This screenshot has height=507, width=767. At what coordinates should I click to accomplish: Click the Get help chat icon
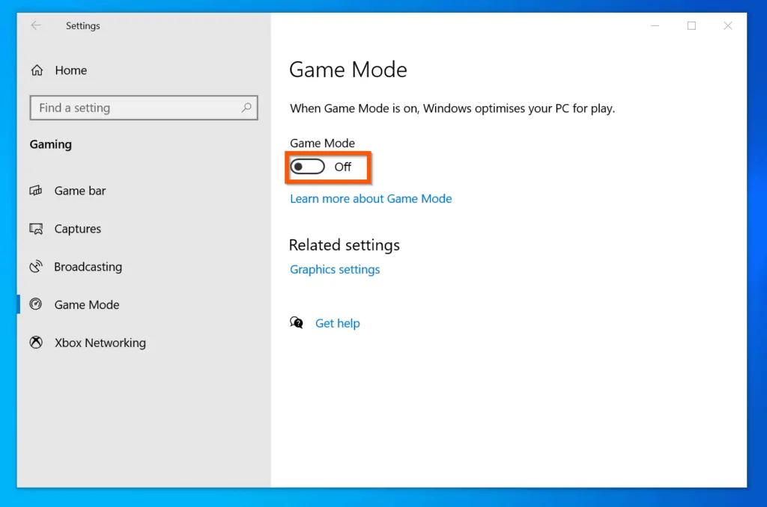(297, 322)
